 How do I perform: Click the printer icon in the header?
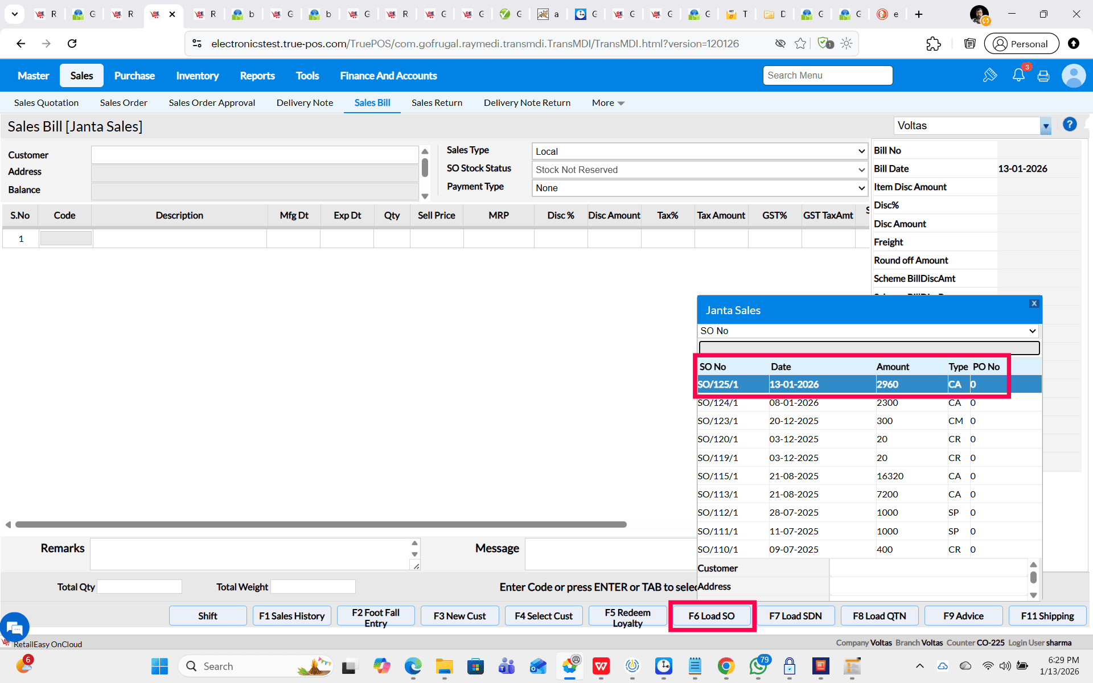coord(1043,76)
